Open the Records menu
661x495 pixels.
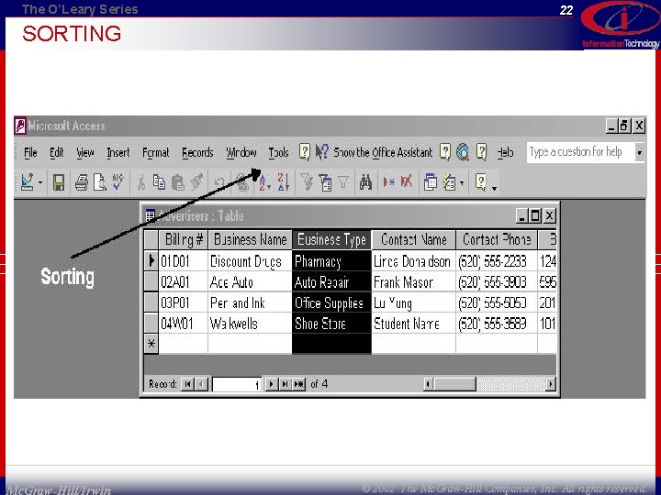click(197, 152)
